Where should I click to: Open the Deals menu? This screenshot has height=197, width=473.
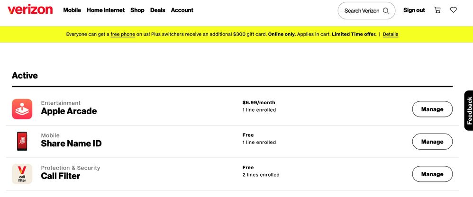click(x=157, y=10)
